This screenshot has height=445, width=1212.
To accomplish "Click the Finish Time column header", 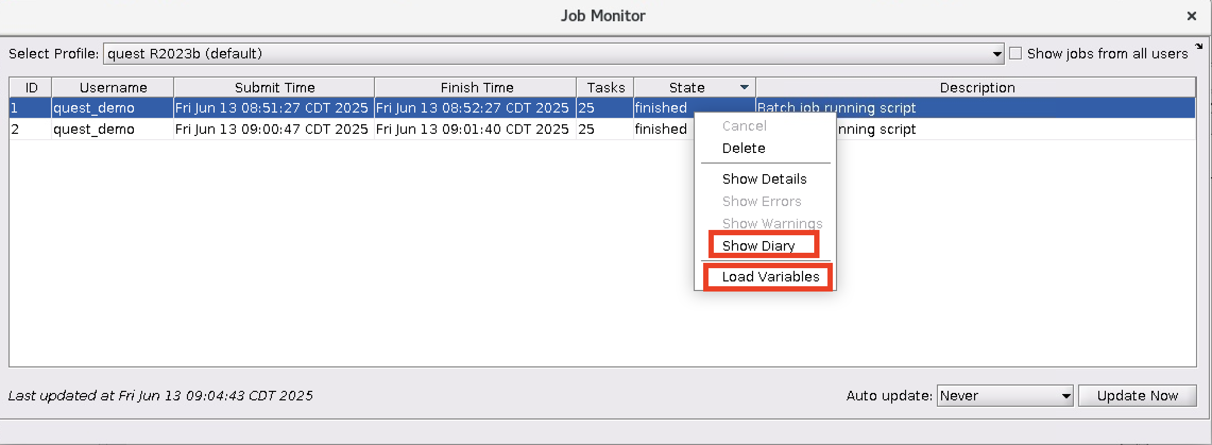I will (476, 87).
